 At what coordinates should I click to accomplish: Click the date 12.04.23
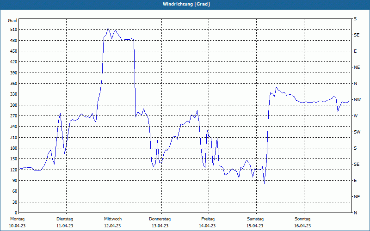(112, 226)
